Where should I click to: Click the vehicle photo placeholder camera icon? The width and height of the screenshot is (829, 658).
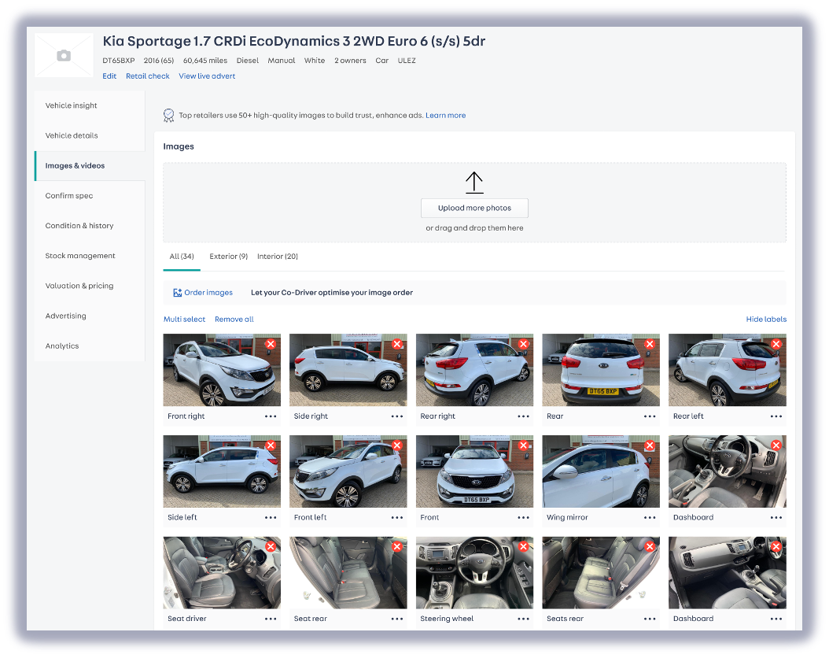[64, 56]
